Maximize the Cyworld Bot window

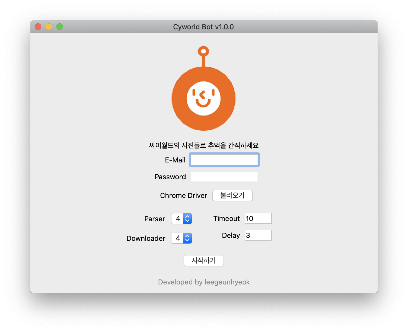(x=60, y=27)
